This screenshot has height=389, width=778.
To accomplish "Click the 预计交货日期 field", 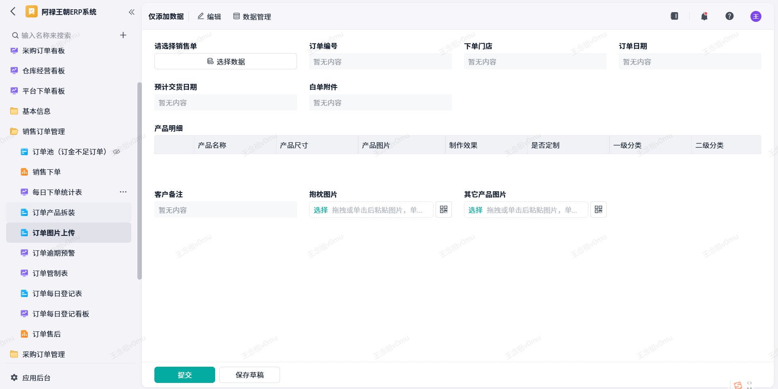I will 226,103.
